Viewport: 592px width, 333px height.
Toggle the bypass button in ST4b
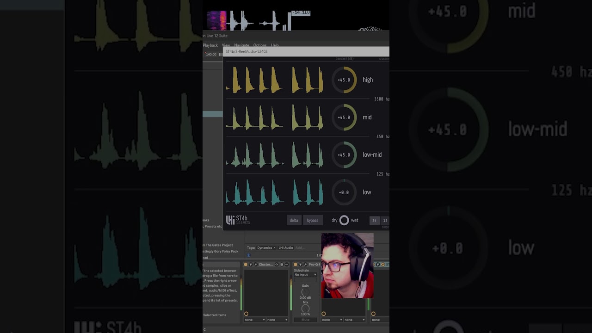[313, 220]
